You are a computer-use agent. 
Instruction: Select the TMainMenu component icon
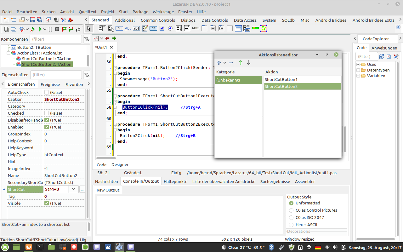[x=102, y=28]
